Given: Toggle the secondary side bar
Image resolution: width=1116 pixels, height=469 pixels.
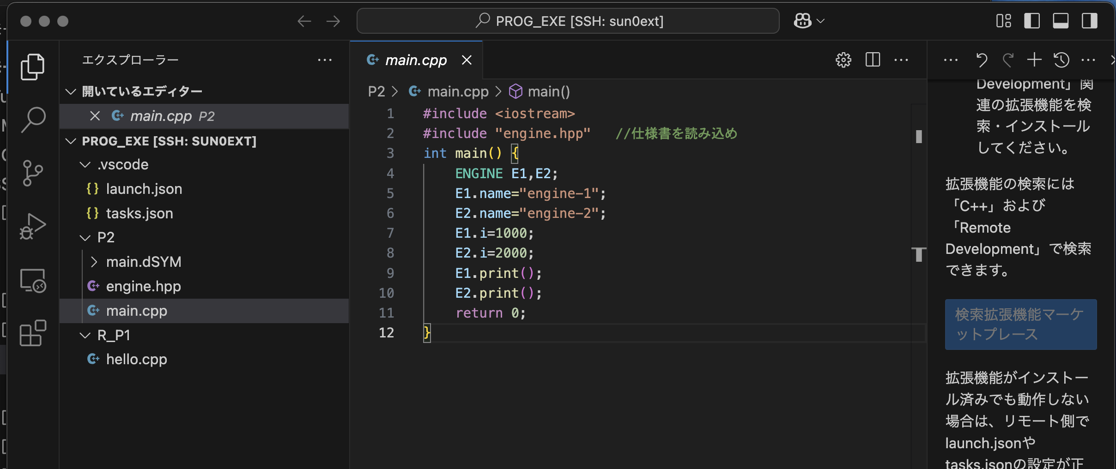Looking at the screenshot, I should click(x=1089, y=21).
